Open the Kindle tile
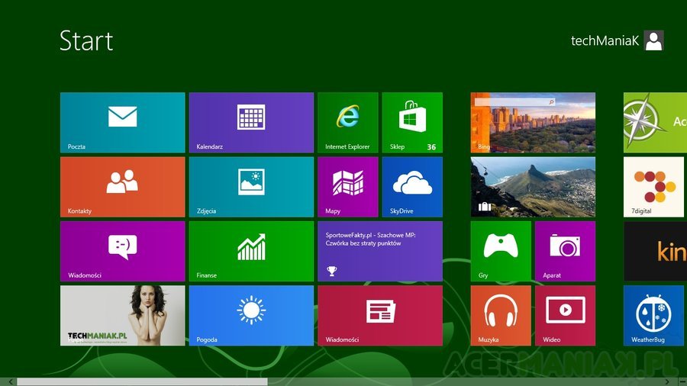 (656, 251)
